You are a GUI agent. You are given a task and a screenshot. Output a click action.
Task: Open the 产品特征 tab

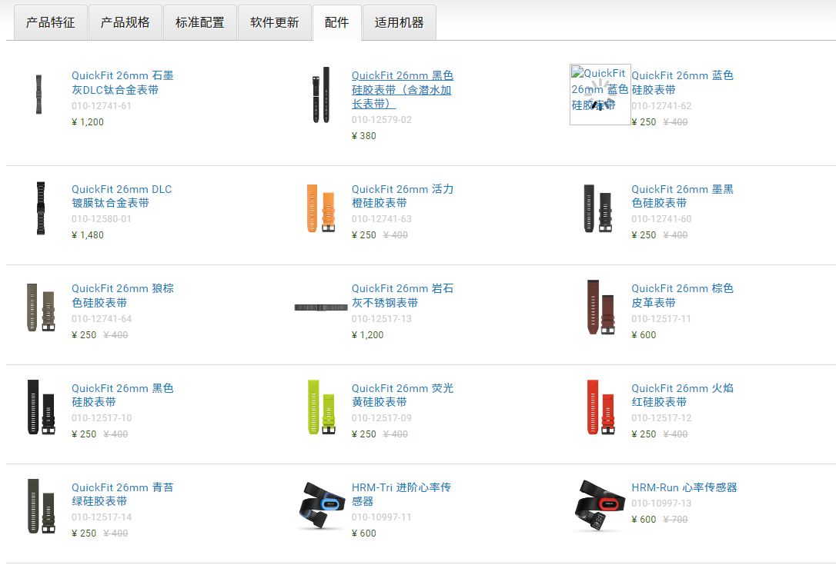click(x=51, y=22)
